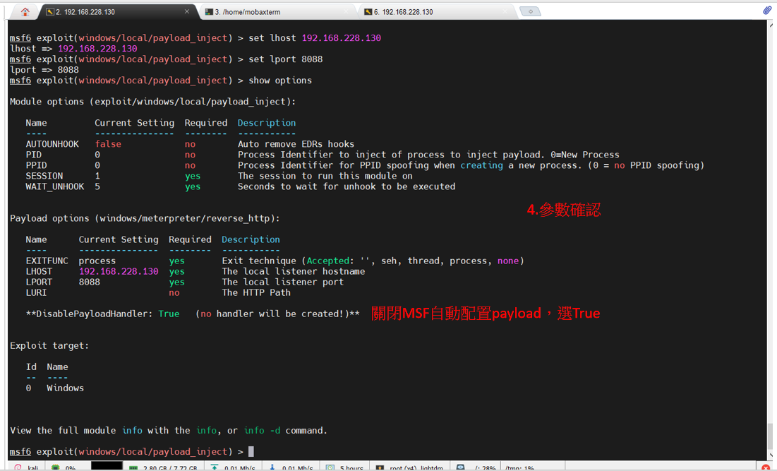Click the 'Payload options' heading line
Screen dimensions: 777x471
click(145, 218)
